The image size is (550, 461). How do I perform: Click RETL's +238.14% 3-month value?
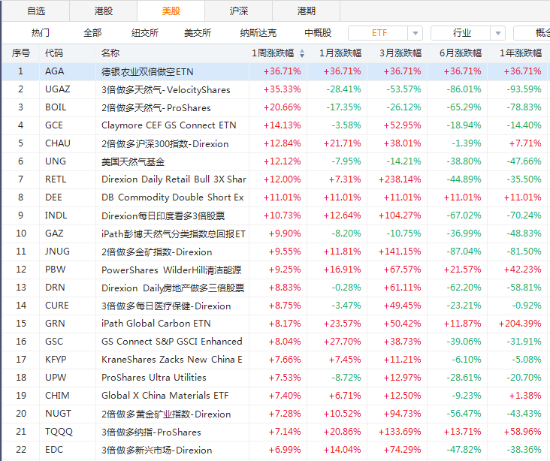(x=400, y=179)
